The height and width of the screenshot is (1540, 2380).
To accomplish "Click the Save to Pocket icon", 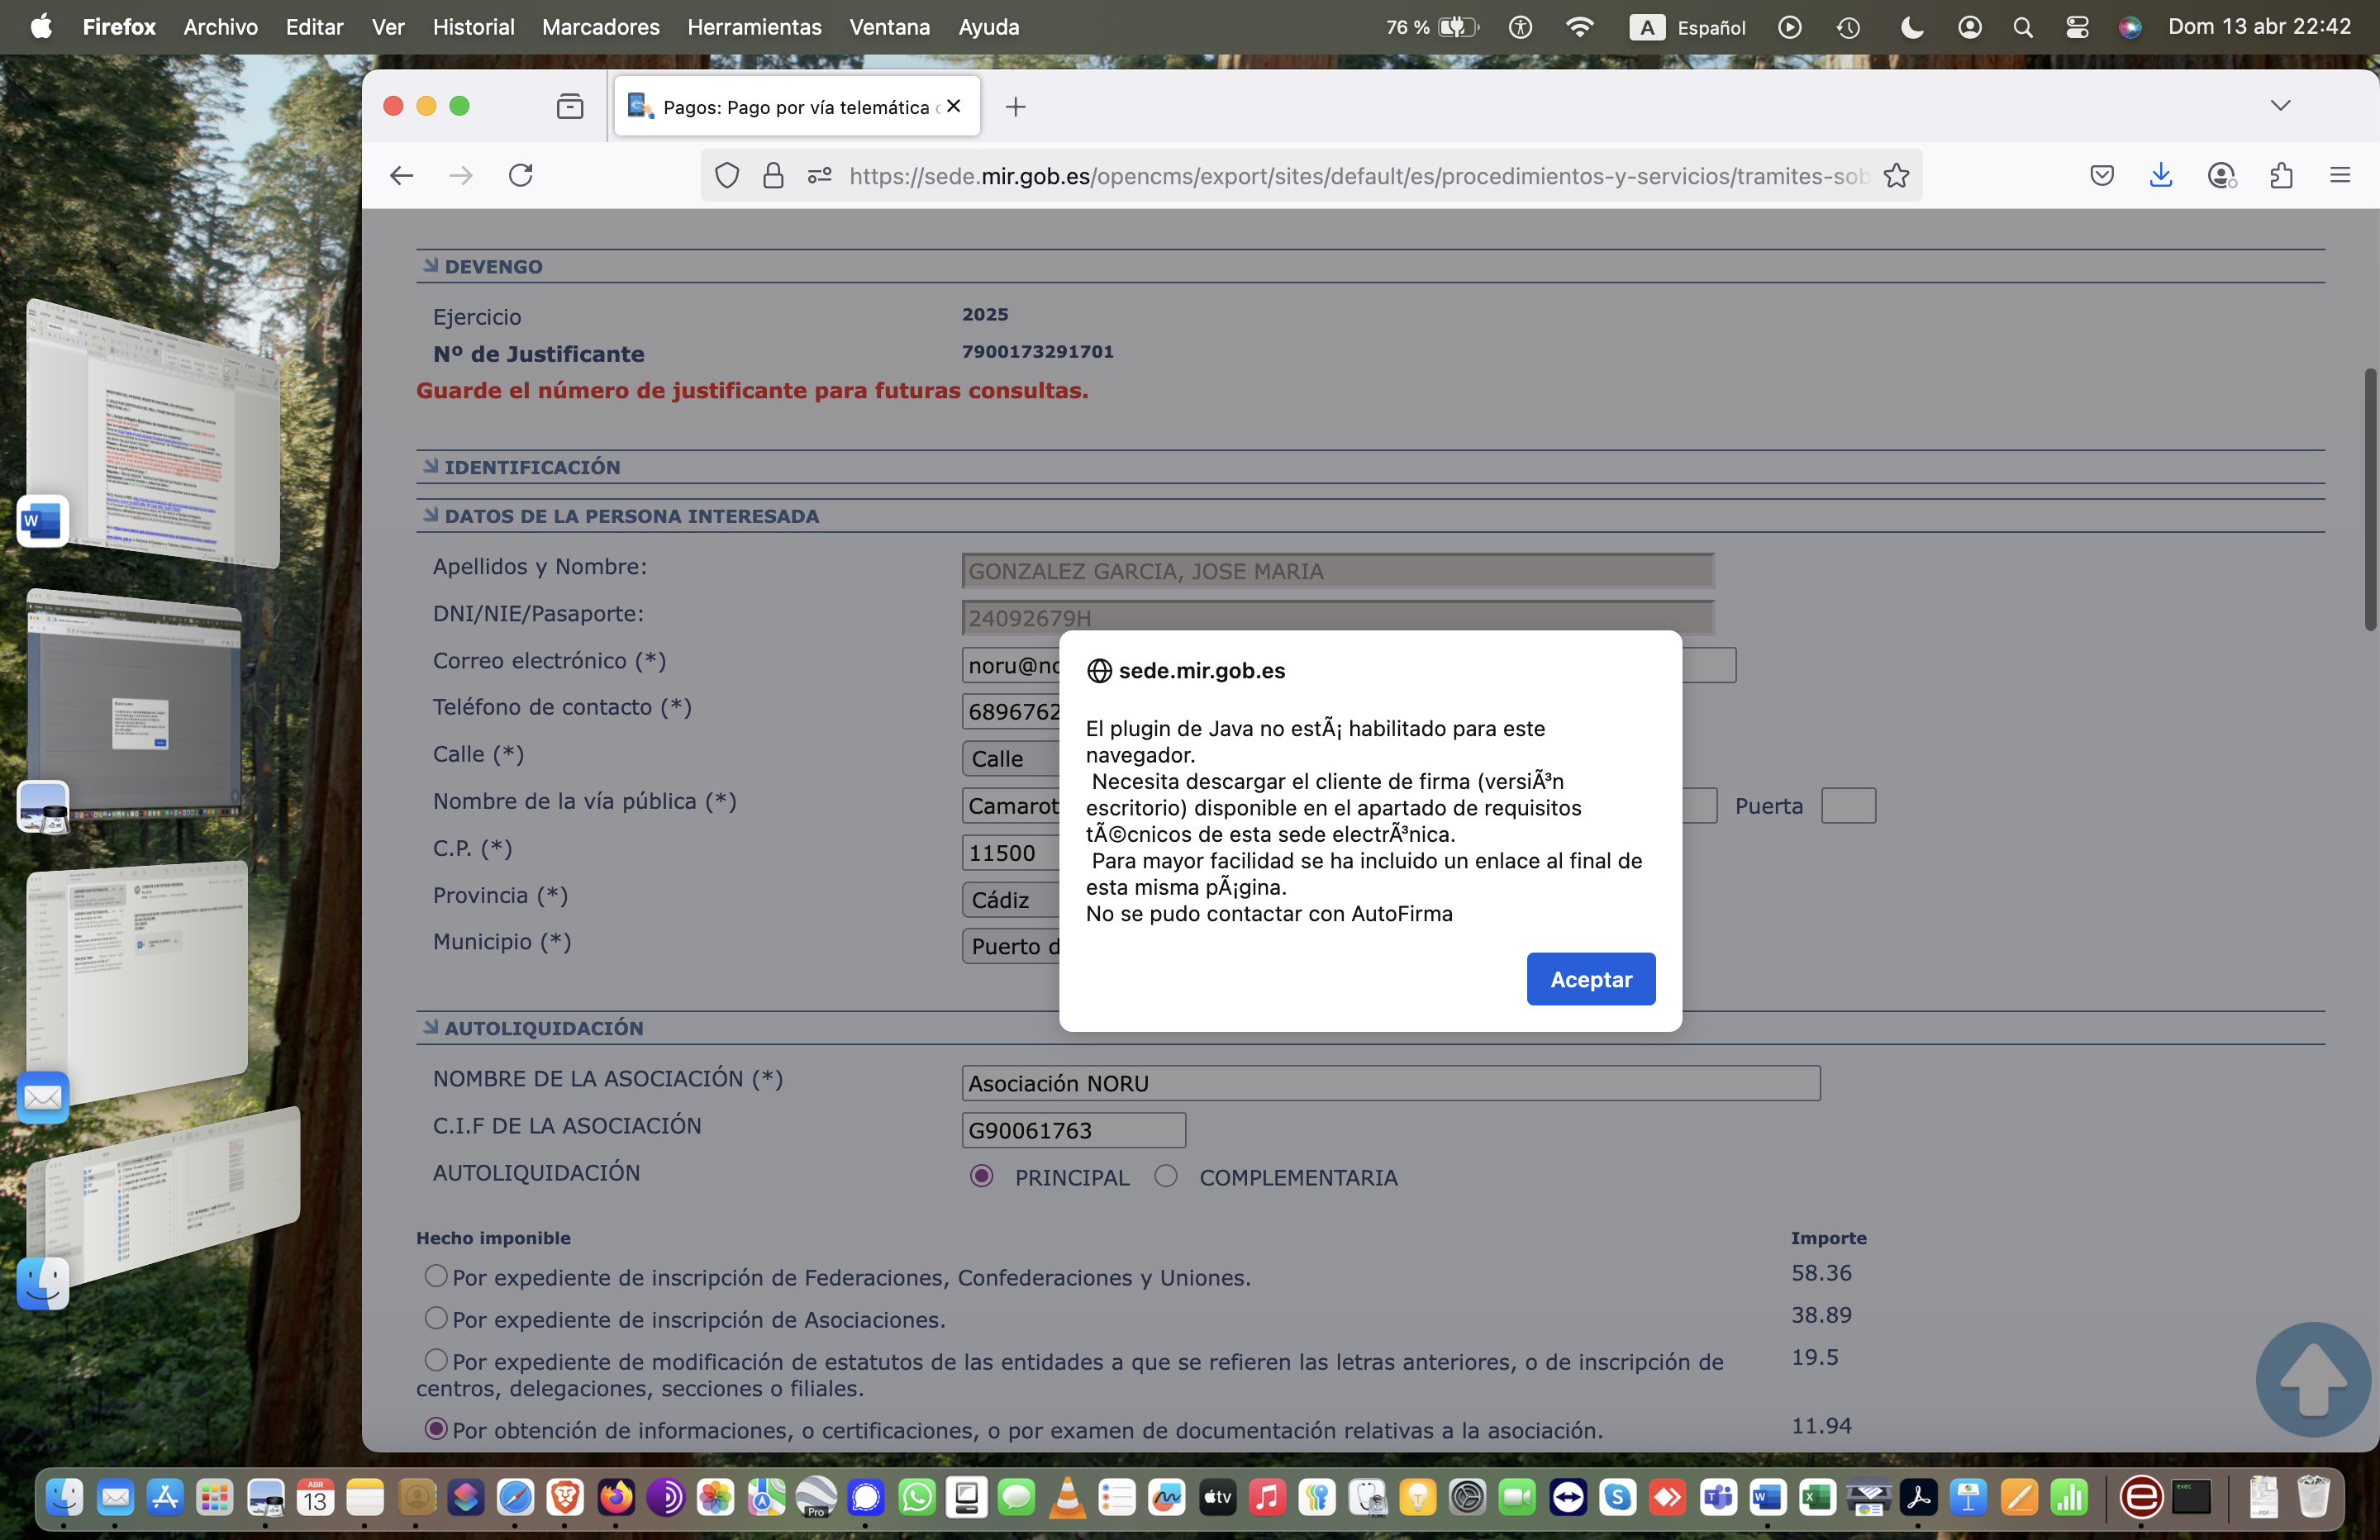I will click(2102, 176).
